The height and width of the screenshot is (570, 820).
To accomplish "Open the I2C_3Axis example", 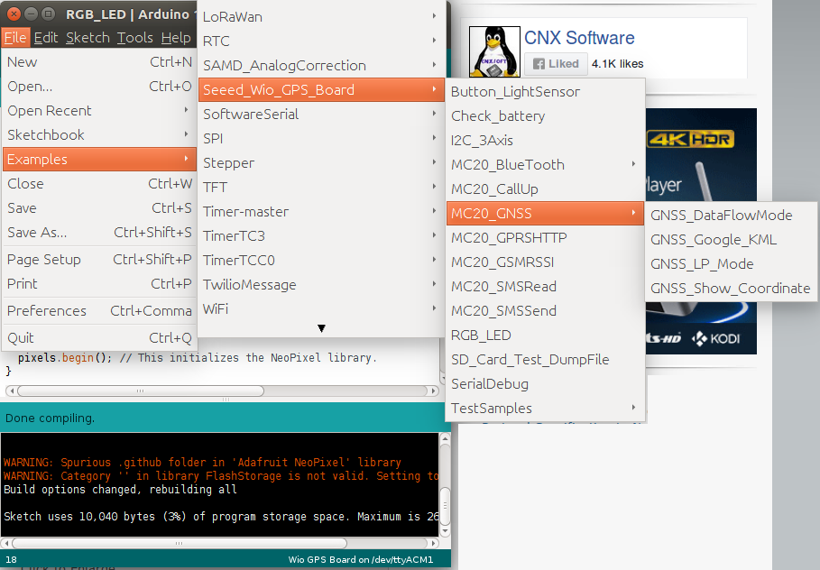I will click(545, 141).
